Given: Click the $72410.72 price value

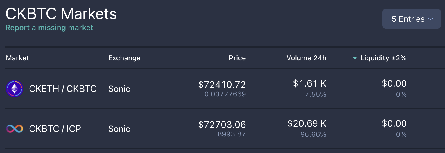Looking at the screenshot, I should tap(222, 85).
